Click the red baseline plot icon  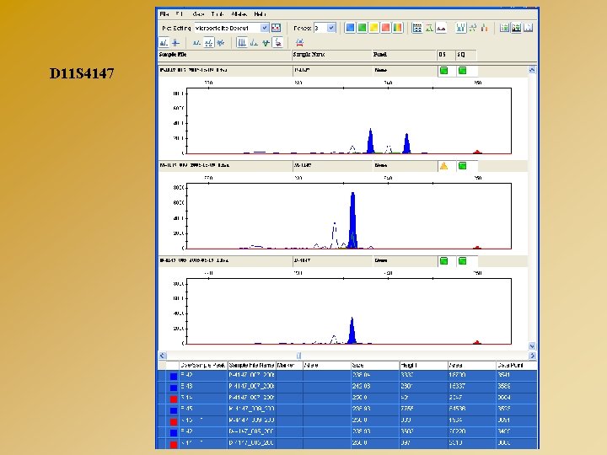(x=441, y=28)
